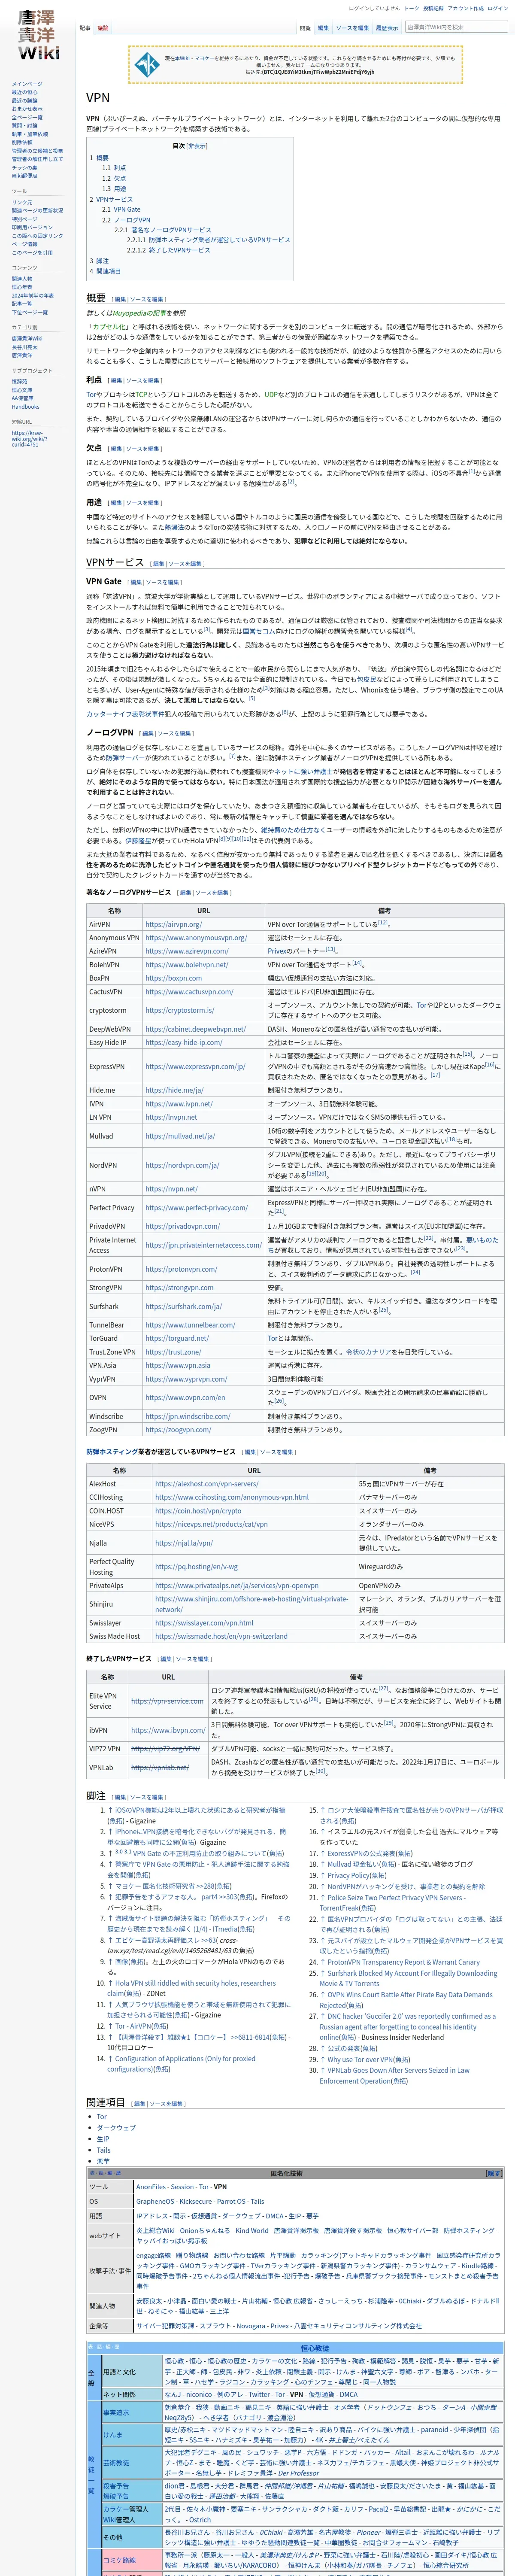
Task: Jump to TOC entry 2.1 VPN Gate
Action: tap(121, 210)
